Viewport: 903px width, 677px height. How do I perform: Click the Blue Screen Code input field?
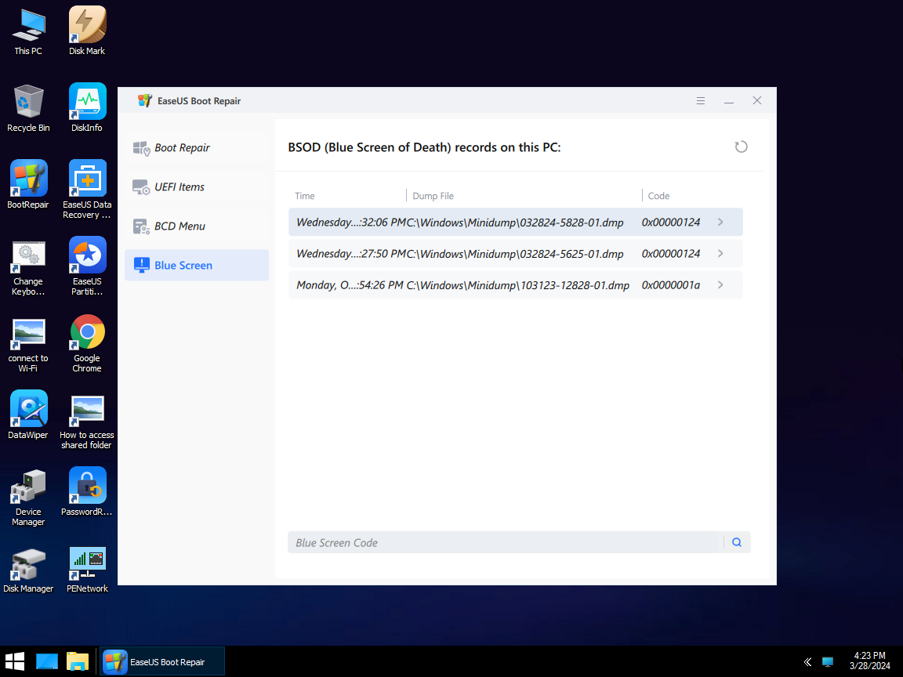(x=505, y=542)
